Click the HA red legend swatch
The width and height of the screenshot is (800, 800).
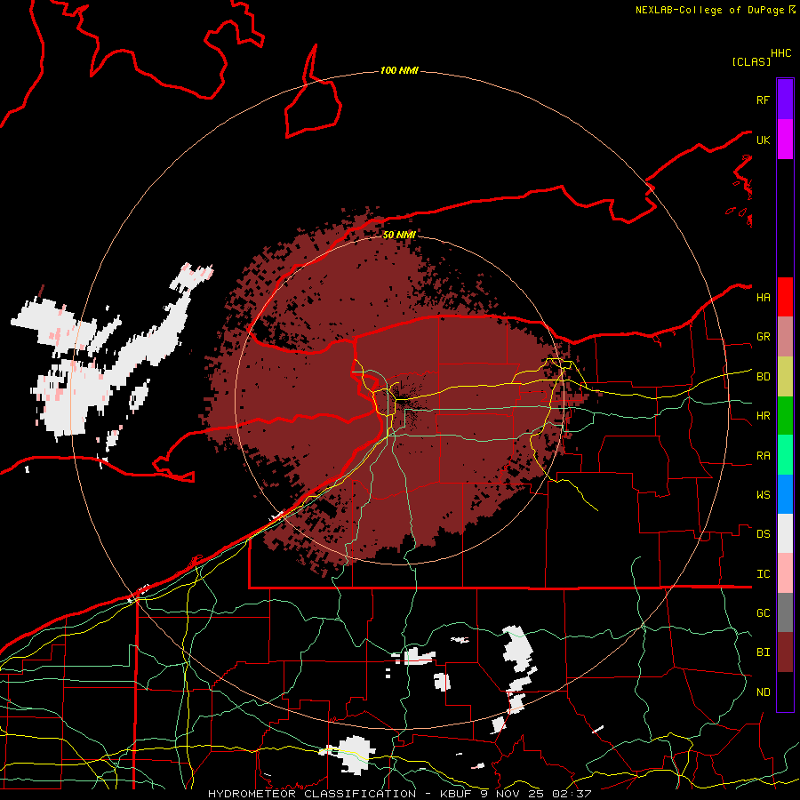point(785,297)
